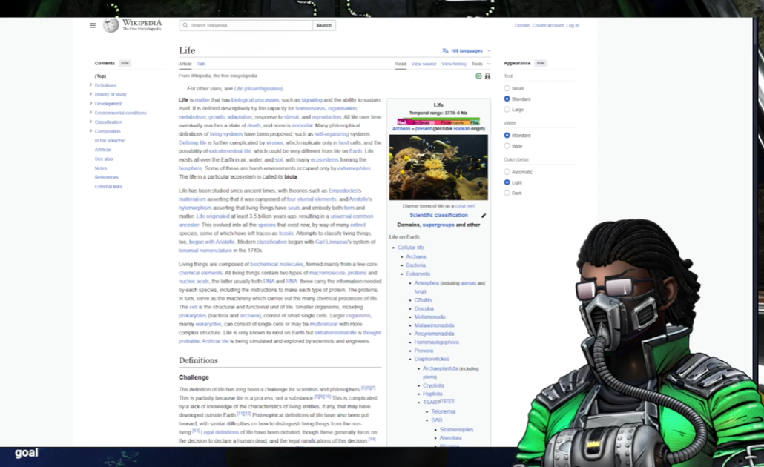
Task: Open the hamburger main menu icon
Action: coord(93,25)
